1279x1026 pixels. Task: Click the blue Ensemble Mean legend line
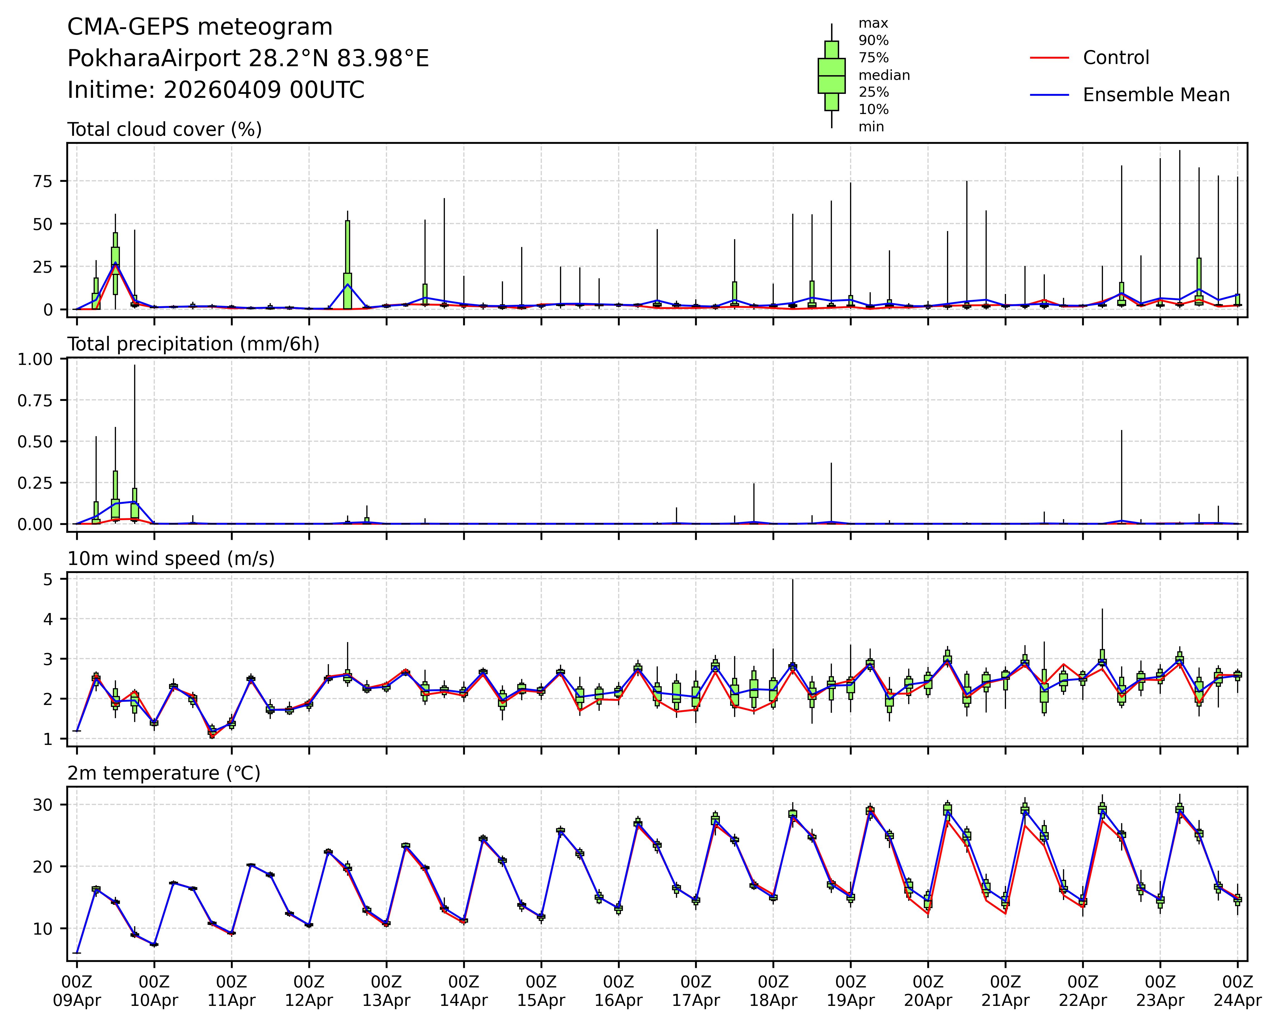tap(1049, 95)
